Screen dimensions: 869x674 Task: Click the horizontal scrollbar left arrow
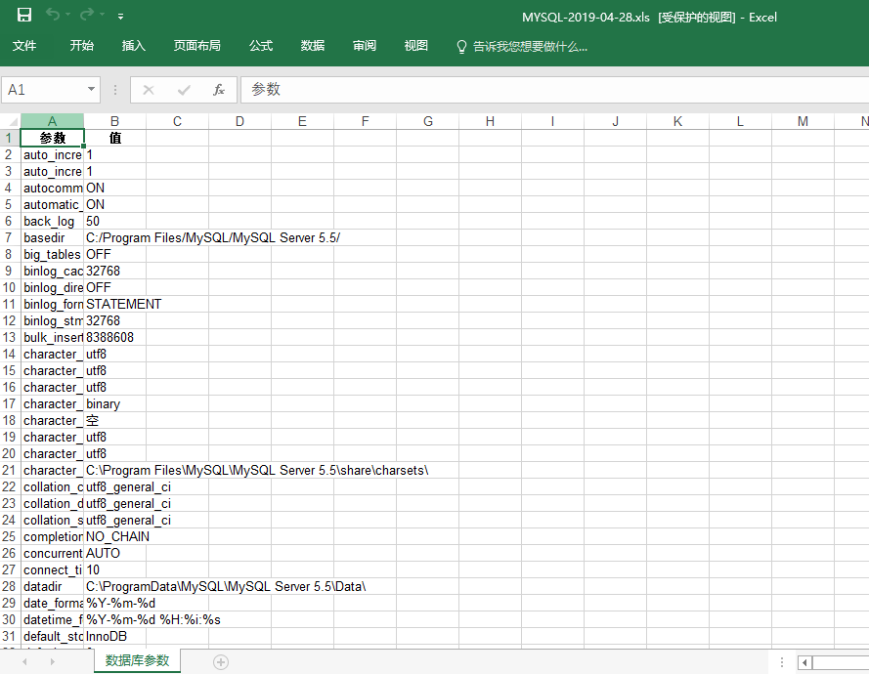click(804, 662)
